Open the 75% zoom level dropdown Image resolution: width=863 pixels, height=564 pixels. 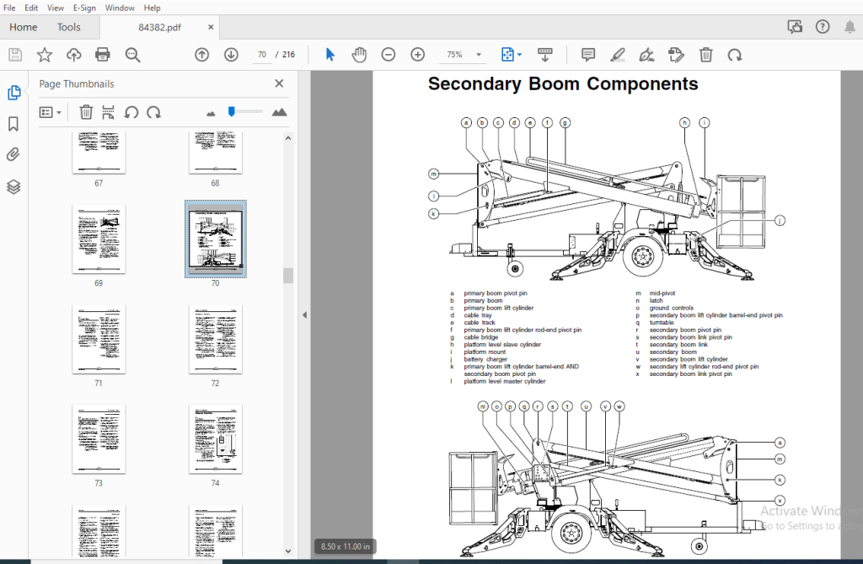pyautogui.click(x=479, y=55)
